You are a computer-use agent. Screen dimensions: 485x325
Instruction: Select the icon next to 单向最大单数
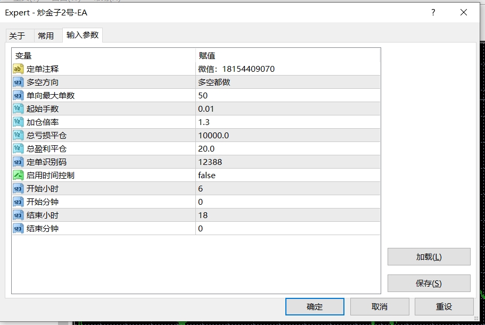(18, 95)
